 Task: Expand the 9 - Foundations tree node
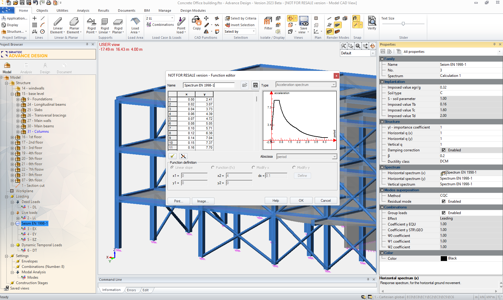pyautogui.click(x=18, y=99)
